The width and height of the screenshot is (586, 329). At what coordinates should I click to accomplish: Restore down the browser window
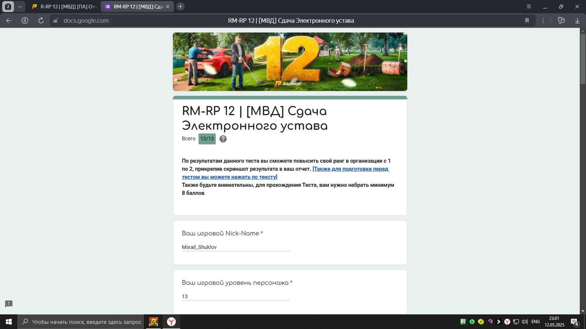[x=561, y=7]
